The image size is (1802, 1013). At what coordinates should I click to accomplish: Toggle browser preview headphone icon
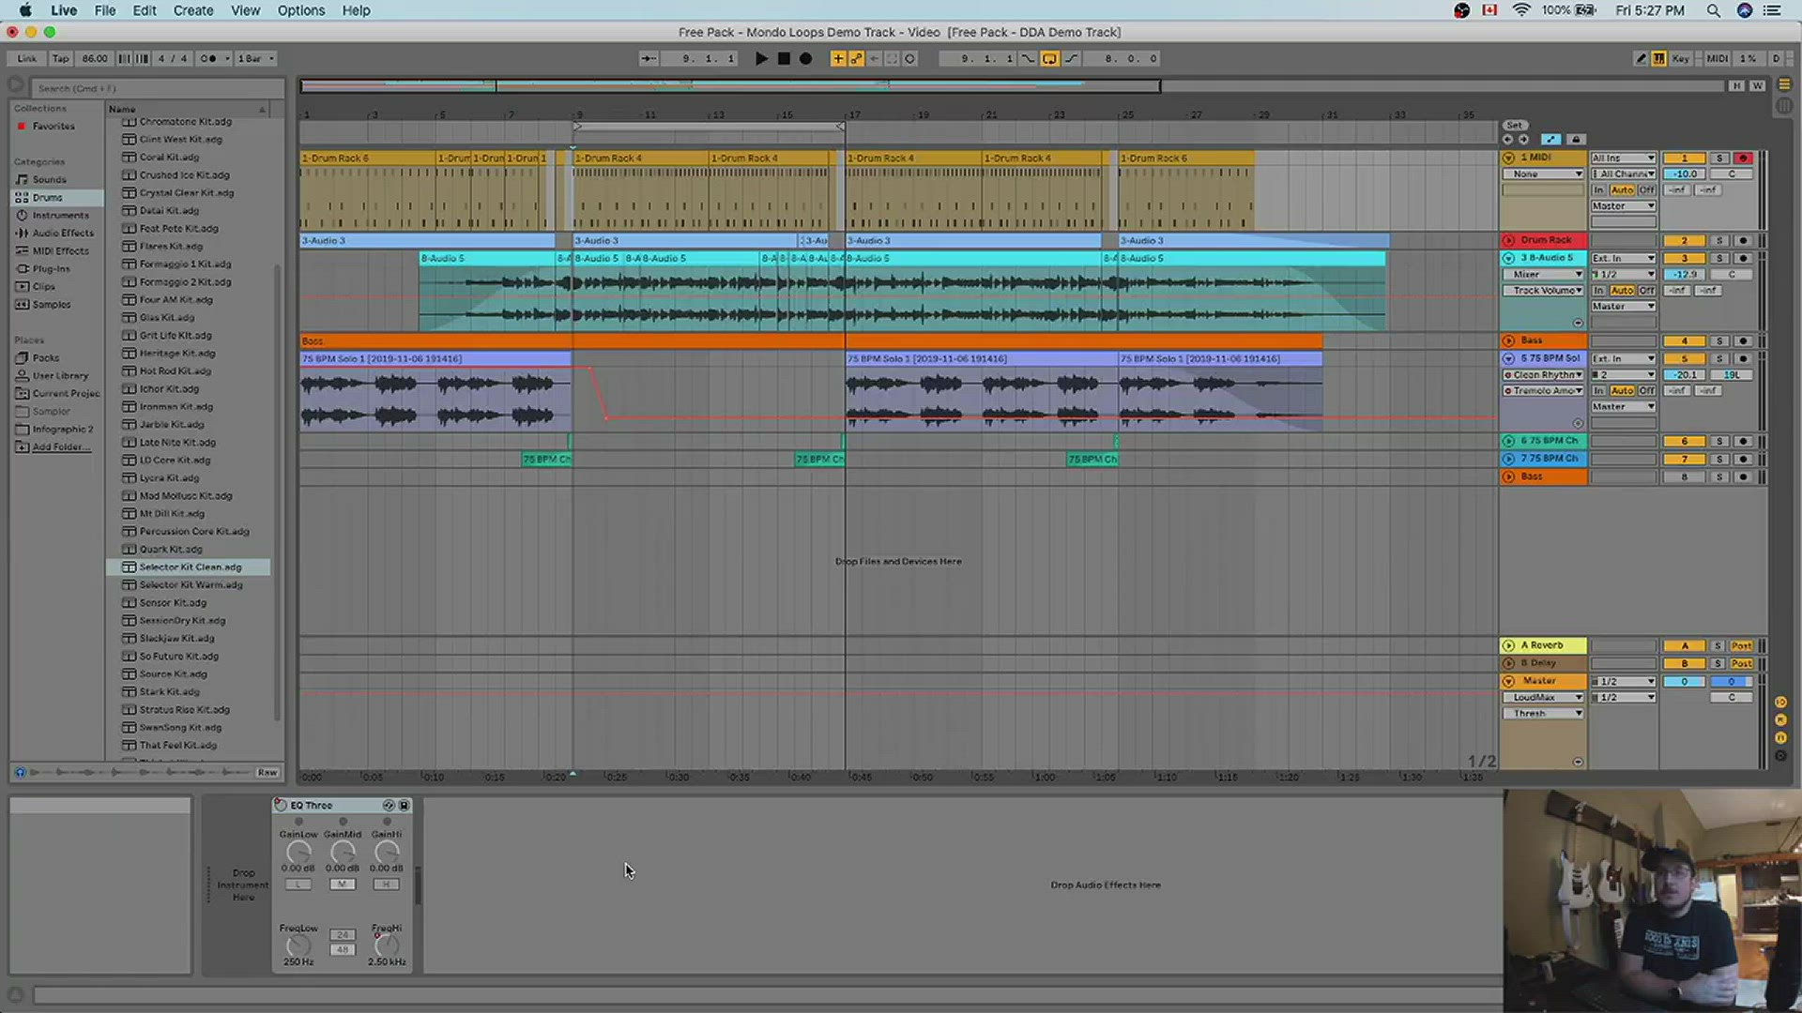point(20,772)
